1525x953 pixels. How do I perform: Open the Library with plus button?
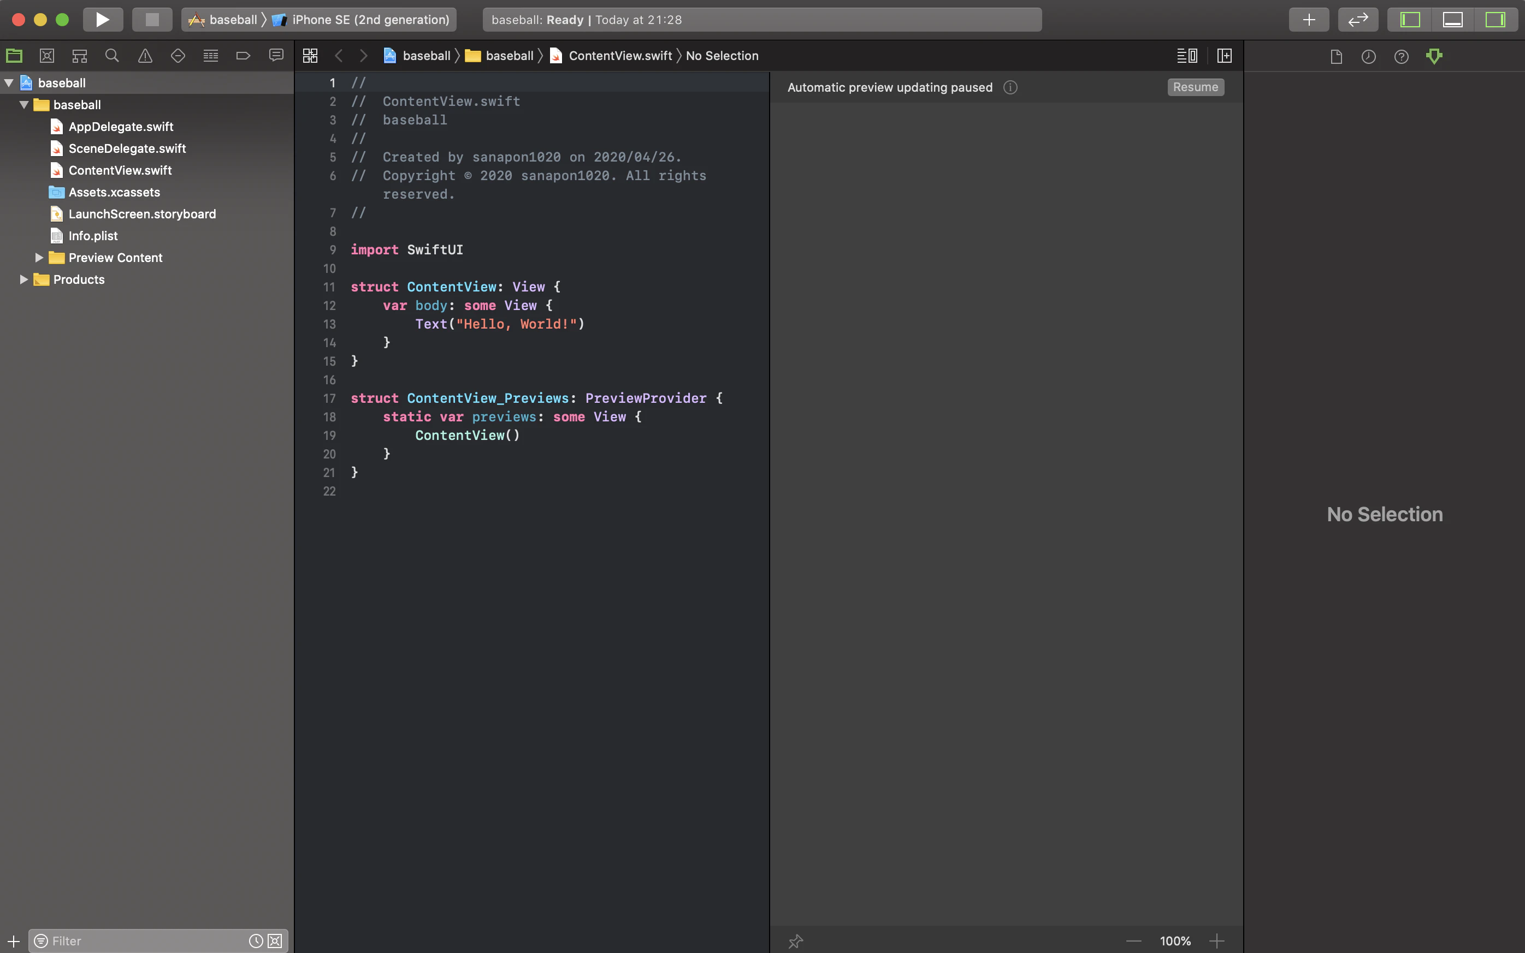1309,20
